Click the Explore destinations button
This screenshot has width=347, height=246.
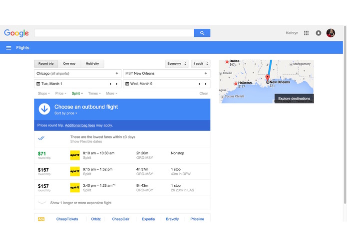coord(294,99)
